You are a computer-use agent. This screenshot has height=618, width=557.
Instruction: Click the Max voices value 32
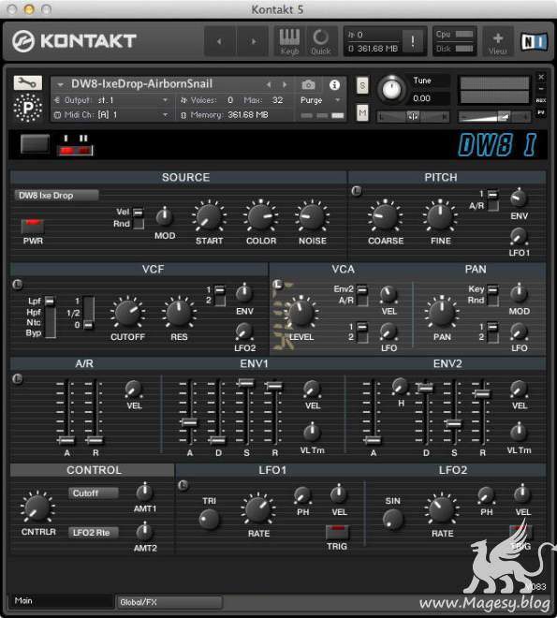coord(278,100)
